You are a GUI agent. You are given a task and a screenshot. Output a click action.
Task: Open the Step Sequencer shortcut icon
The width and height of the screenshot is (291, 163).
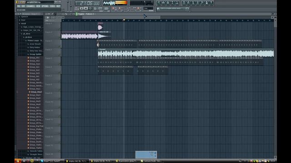163,3
